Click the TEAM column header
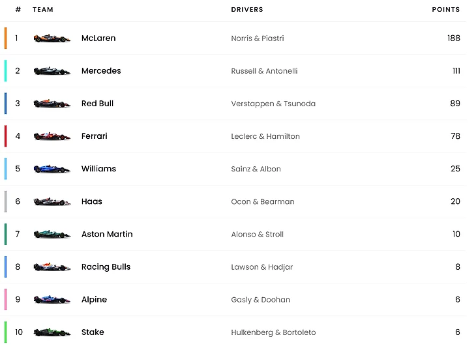This screenshot has width=476, height=348. click(x=43, y=10)
